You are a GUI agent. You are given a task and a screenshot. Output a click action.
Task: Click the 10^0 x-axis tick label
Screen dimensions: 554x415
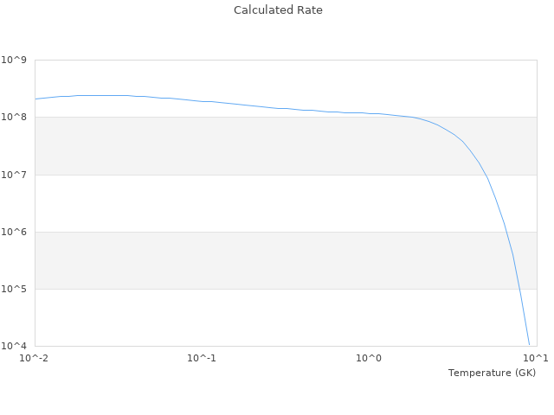[x=369, y=358]
